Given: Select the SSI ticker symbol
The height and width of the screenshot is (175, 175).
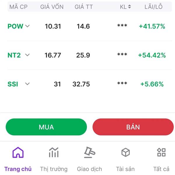Looking at the screenshot, I should pyautogui.click(x=13, y=84).
